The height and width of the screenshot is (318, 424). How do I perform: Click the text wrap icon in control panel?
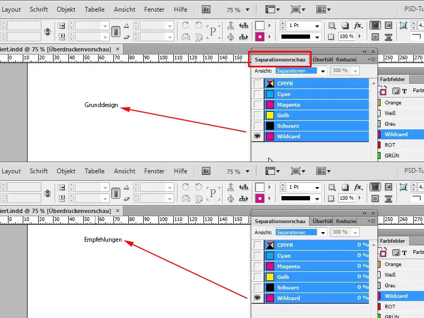click(375, 24)
